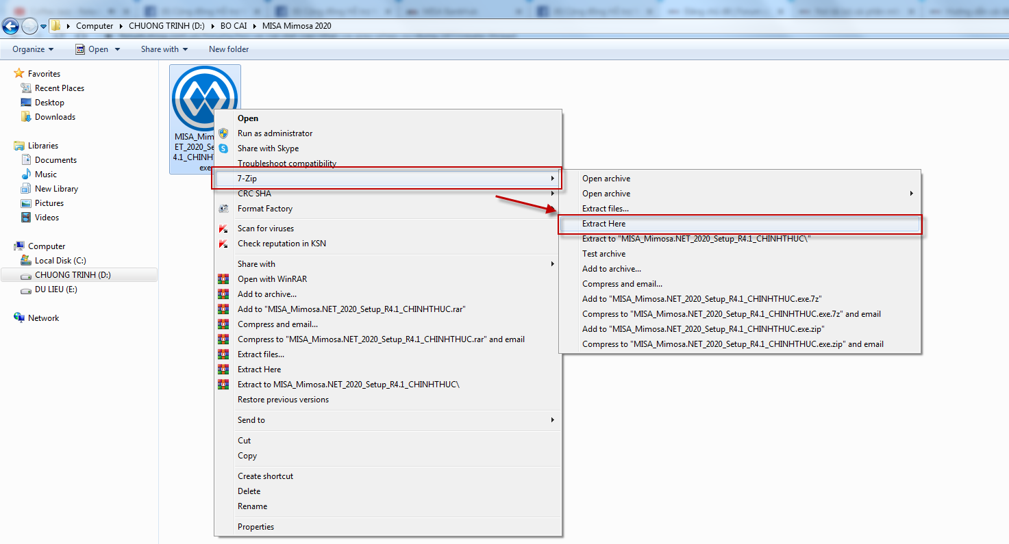Open the New Library item
Screen dimensions: 1009x544
click(56, 189)
